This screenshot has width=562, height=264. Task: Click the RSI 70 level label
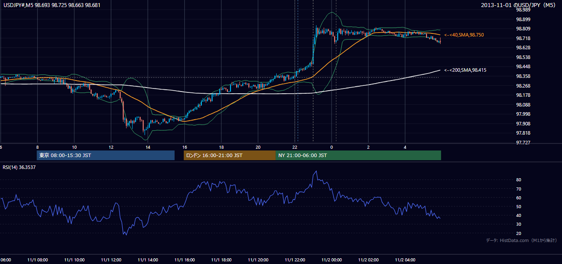click(519, 189)
